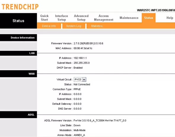Screen dimensions: 175x137
Task: Click the WAN Subnet Mask 0.0.0.0 value
Action: [77, 99]
